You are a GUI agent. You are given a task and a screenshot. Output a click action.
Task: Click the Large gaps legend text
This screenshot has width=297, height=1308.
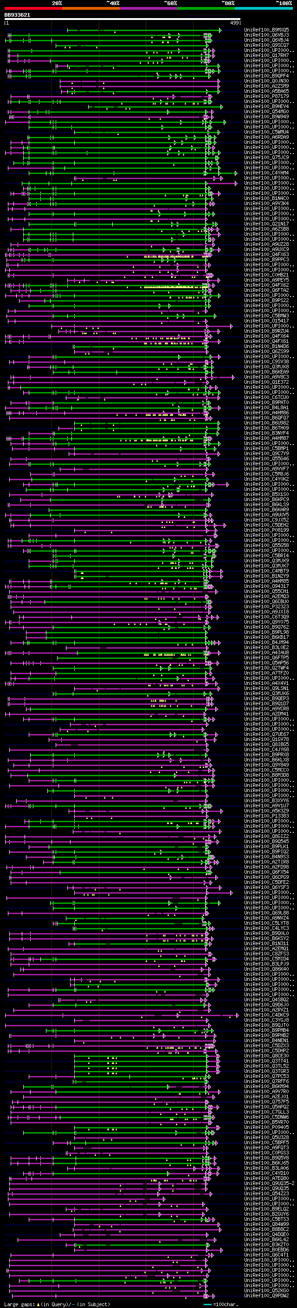(57, 1304)
